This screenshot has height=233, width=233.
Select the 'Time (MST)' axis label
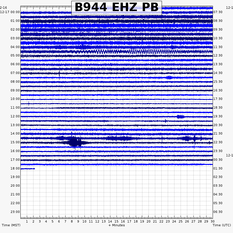11,225
